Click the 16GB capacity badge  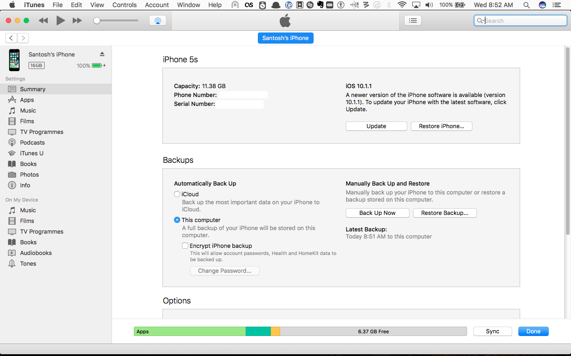(x=37, y=65)
